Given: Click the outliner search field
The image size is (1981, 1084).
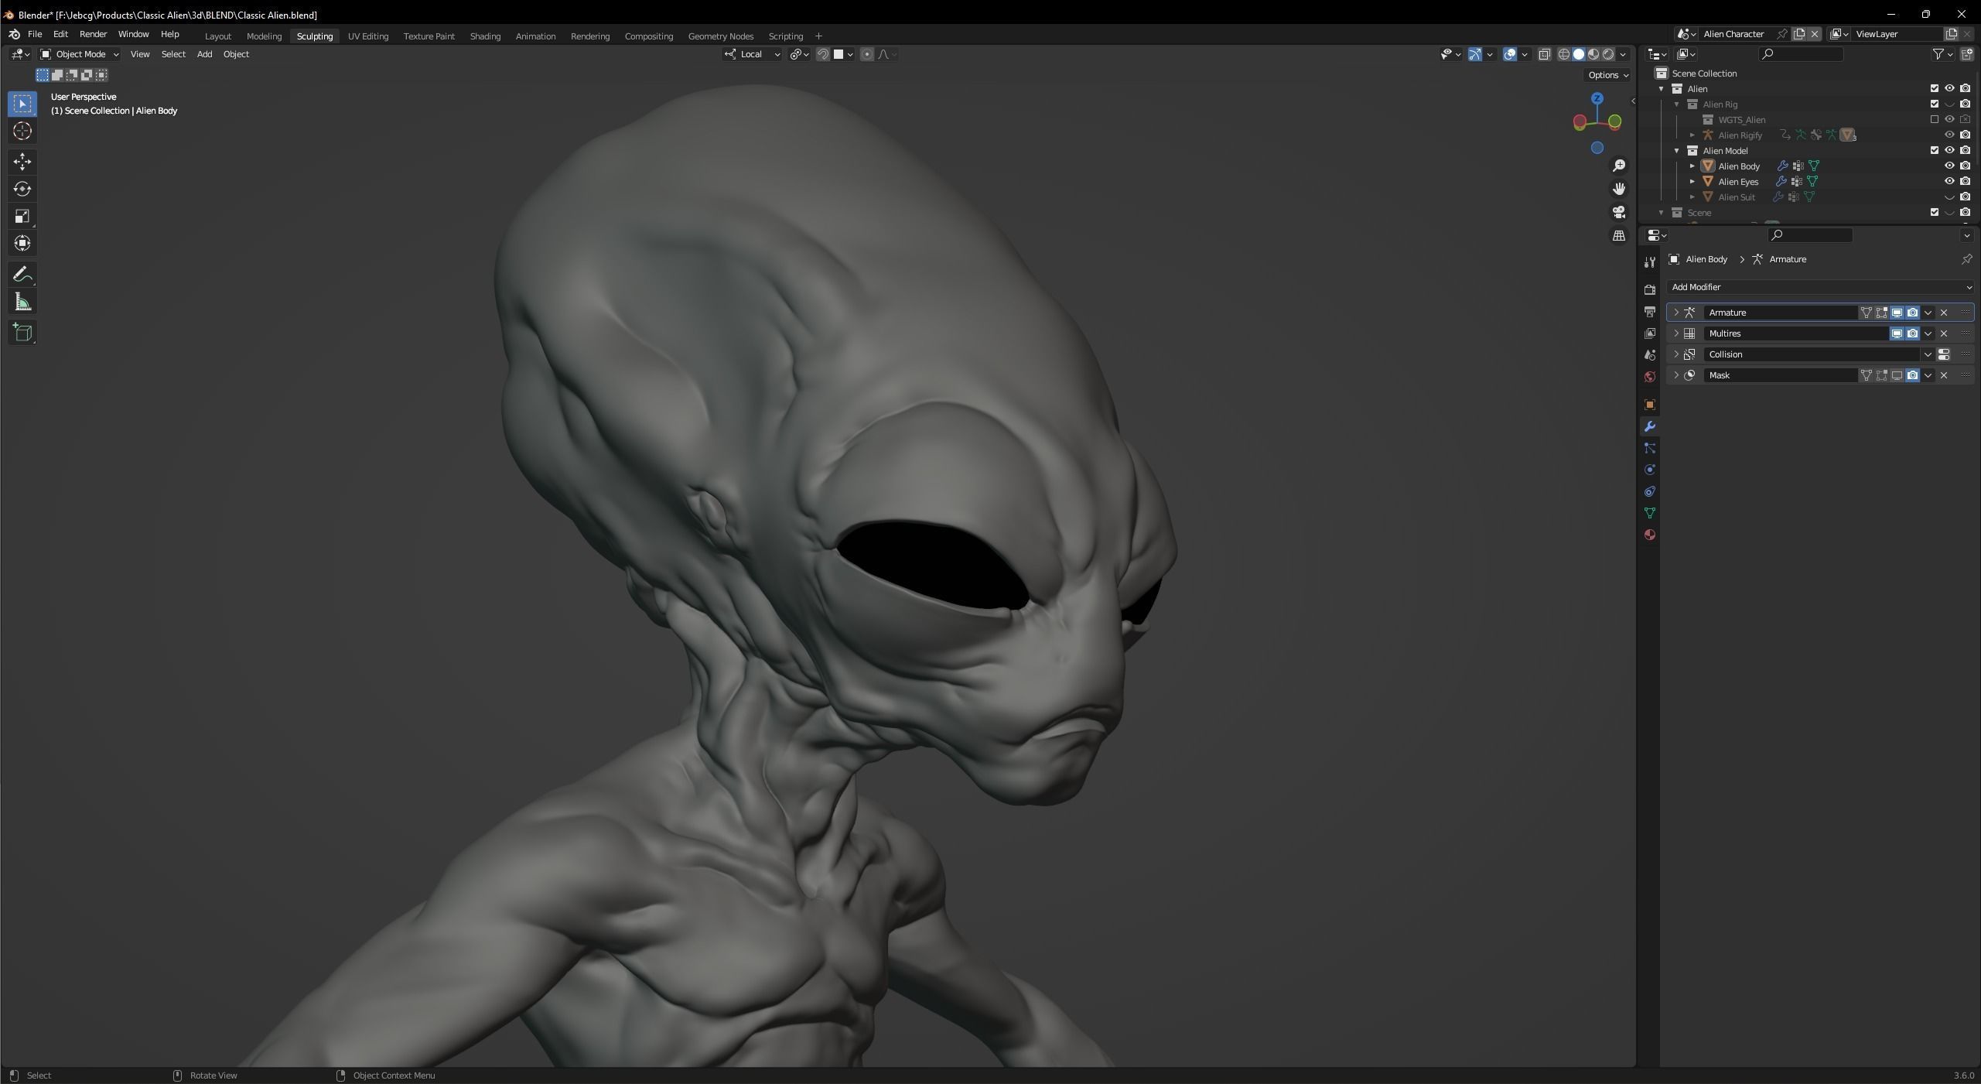Looking at the screenshot, I should click(x=1801, y=54).
